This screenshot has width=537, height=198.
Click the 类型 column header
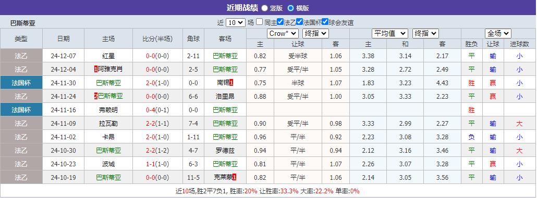point(21,38)
